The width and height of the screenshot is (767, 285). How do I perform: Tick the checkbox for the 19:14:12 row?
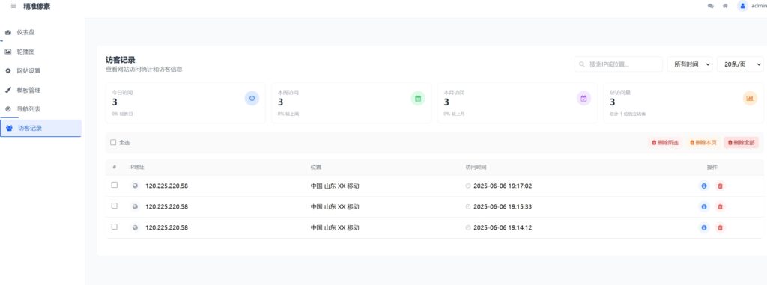click(115, 227)
